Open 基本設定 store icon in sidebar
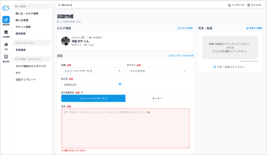 tap(6, 58)
